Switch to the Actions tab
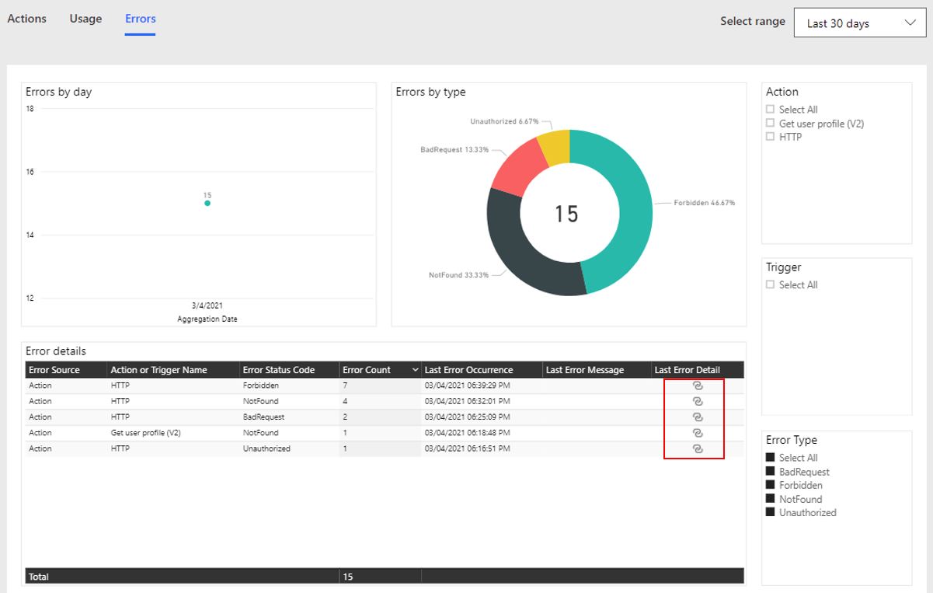 [27, 19]
